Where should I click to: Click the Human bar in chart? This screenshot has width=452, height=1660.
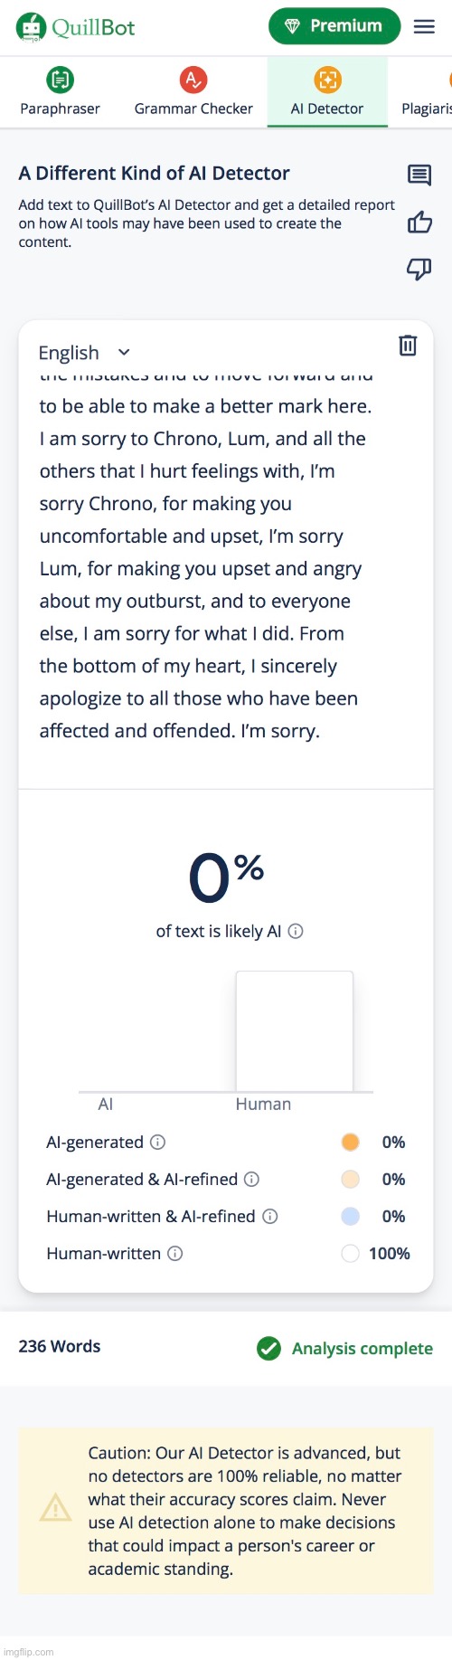click(295, 1031)
